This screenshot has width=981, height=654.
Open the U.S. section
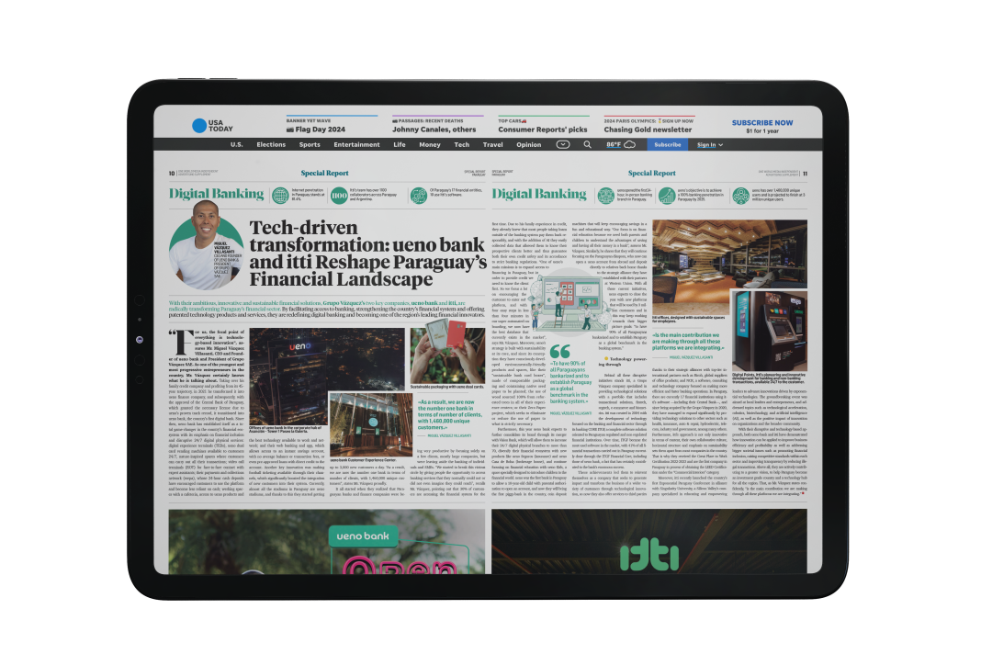pos(236,144)
